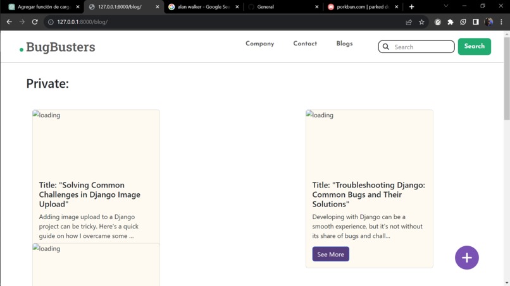Toggle the browser side panel icon
510x286 pixels.
(476, 21)
